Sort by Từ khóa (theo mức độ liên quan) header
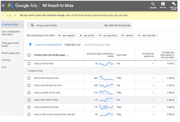Screen dimensions: 180x122 50,55
